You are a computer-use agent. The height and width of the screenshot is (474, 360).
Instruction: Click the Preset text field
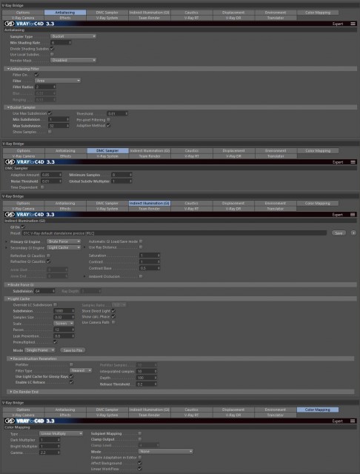[x=174, y=233]
